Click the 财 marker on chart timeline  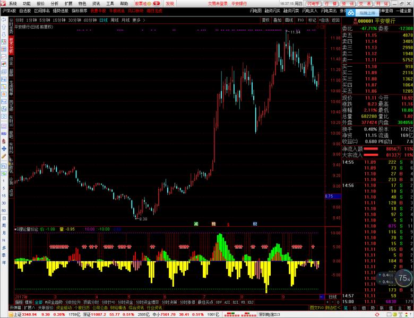255,224
